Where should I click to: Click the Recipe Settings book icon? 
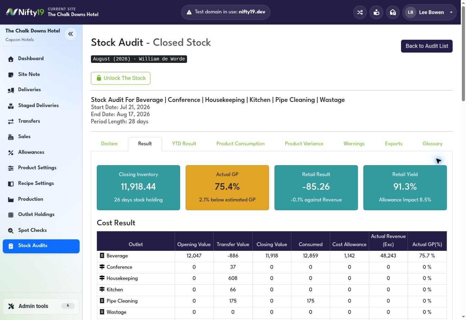coord(11,183)
